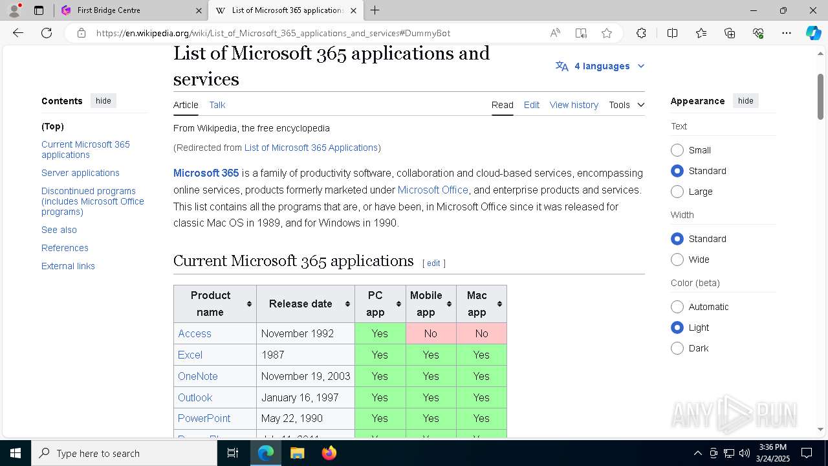Open the Microsoft 365 link

[x=206, y=173]
